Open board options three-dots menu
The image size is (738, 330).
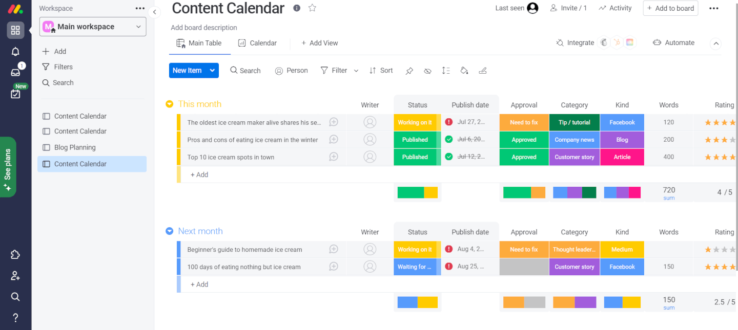point(714,8)
